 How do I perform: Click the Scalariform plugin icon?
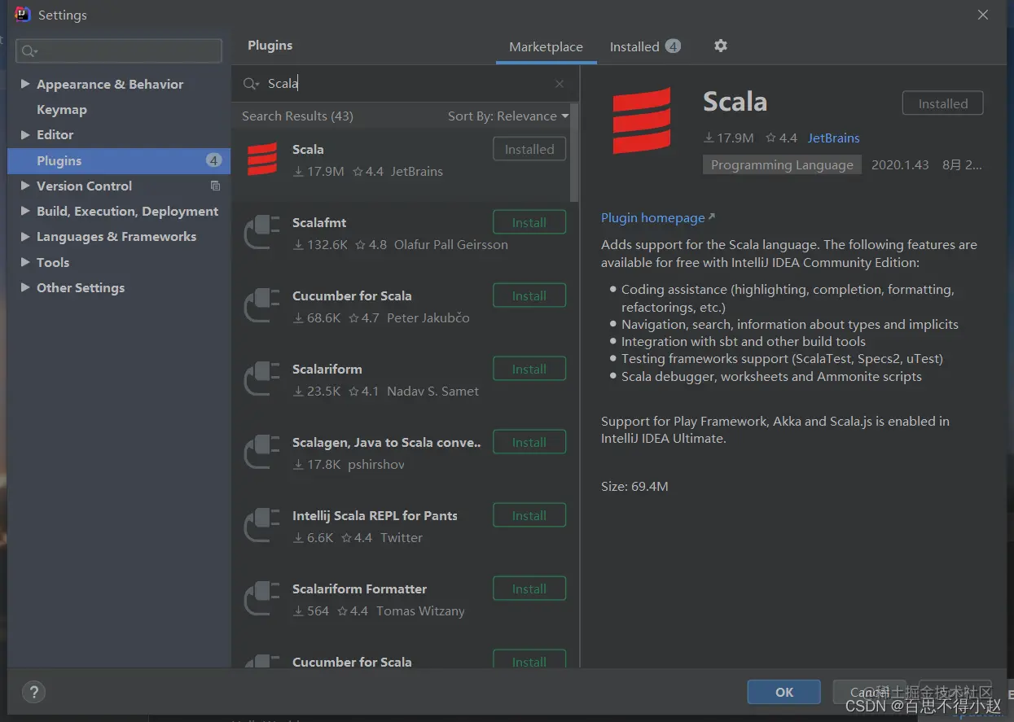click(x=262, y=379)
